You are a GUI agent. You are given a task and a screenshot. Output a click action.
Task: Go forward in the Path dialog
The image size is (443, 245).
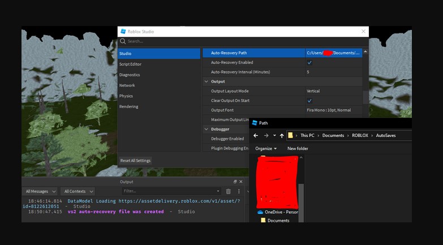pyautogui.click(x=266, y=136)
